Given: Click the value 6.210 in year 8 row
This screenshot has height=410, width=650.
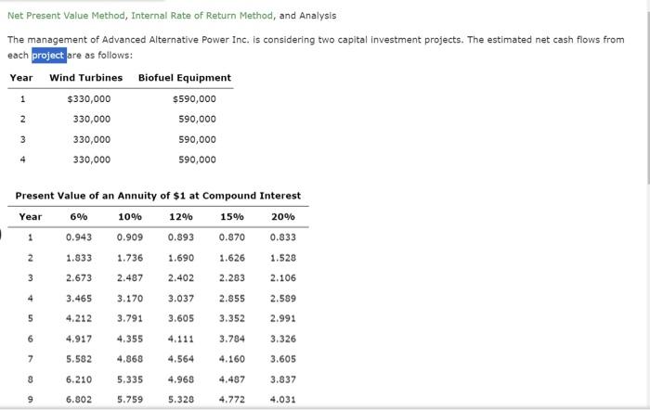Looking at the screenshot, I should 79,379.
